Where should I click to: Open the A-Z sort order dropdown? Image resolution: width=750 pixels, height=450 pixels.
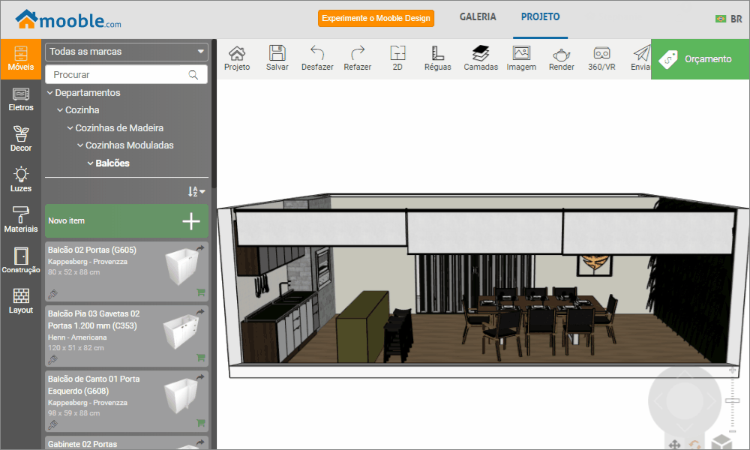pos(196,192)
